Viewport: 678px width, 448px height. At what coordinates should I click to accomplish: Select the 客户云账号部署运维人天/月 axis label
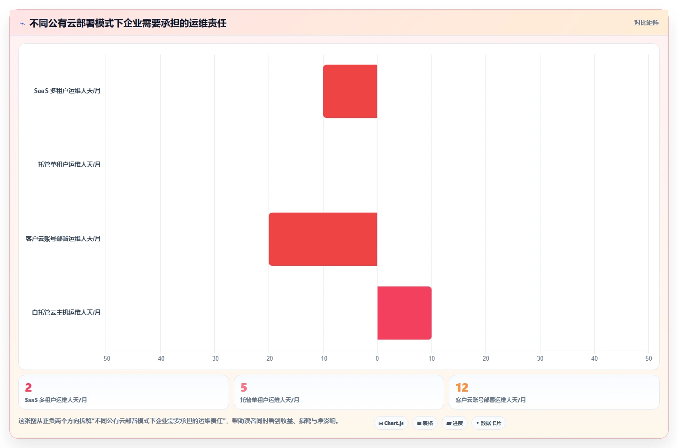tap(63, 239)
